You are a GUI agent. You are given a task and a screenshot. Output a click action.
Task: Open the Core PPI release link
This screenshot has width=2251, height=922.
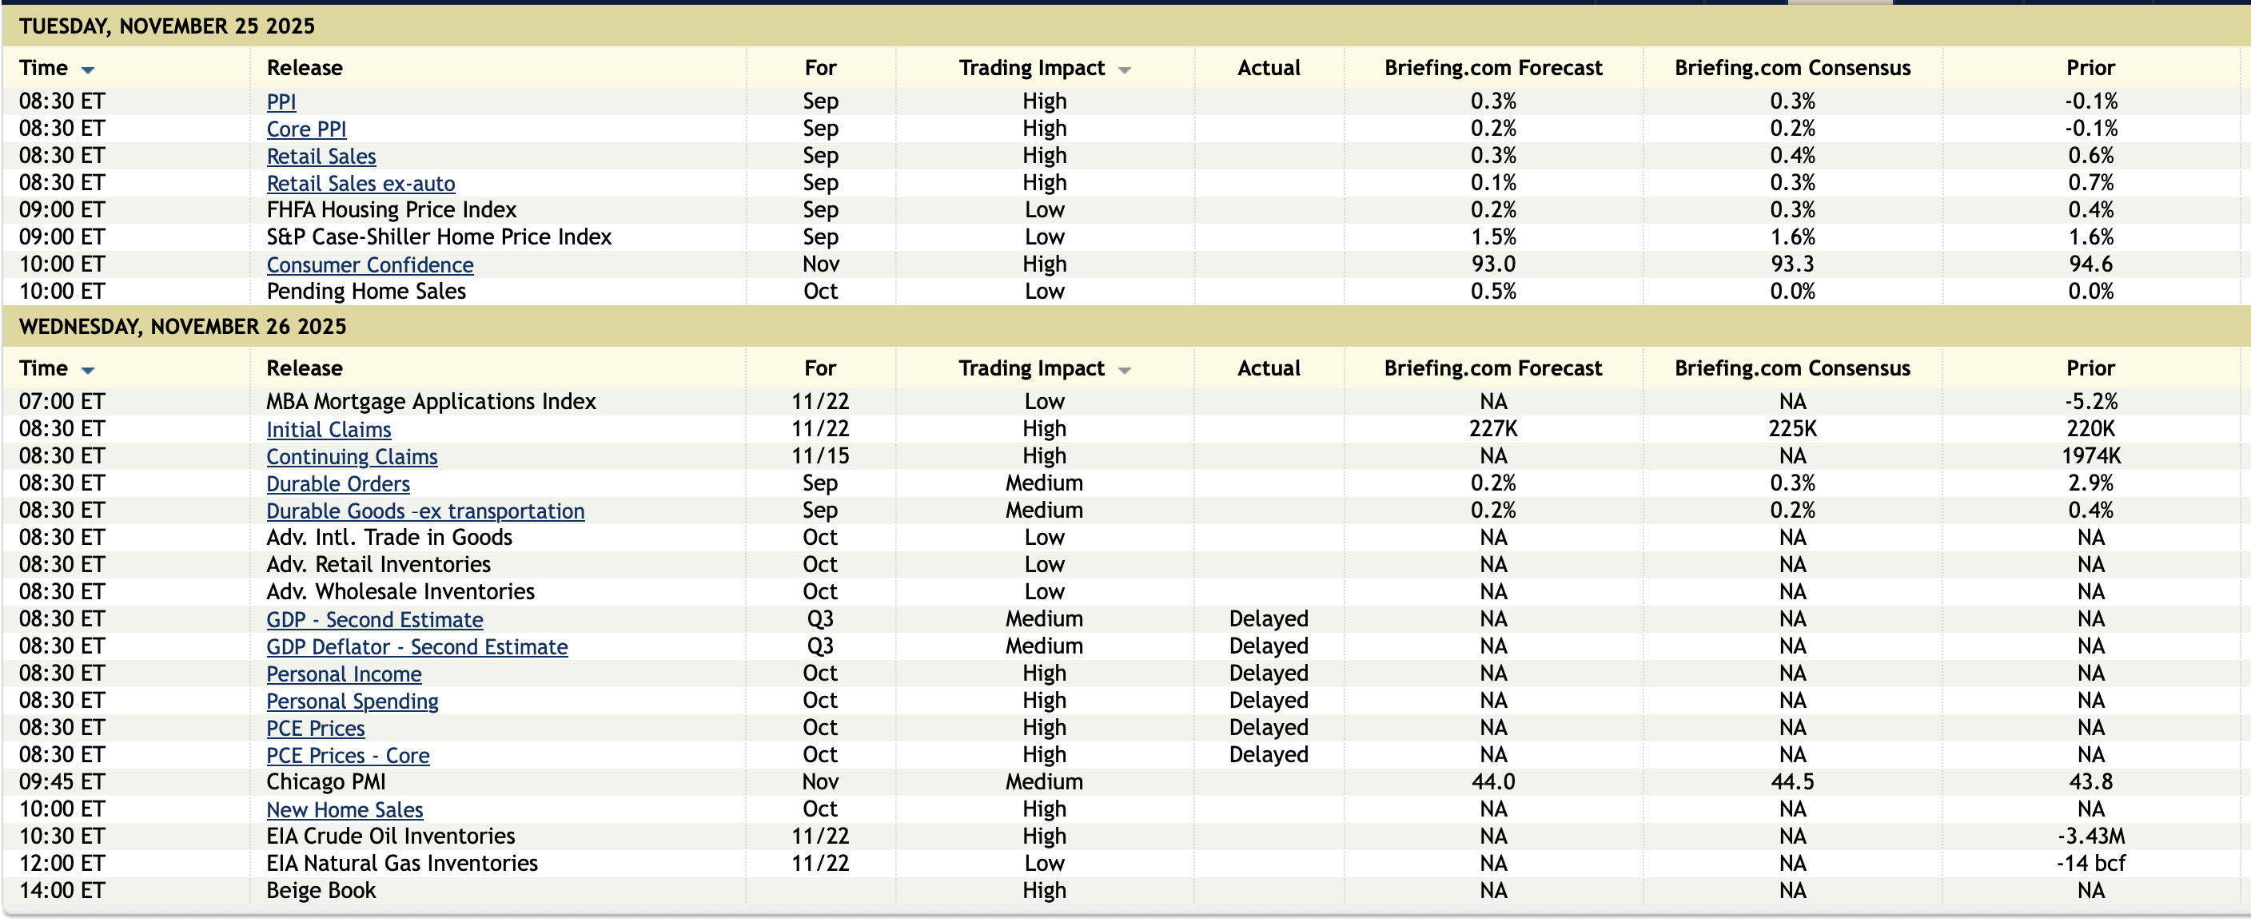point(306,129)
